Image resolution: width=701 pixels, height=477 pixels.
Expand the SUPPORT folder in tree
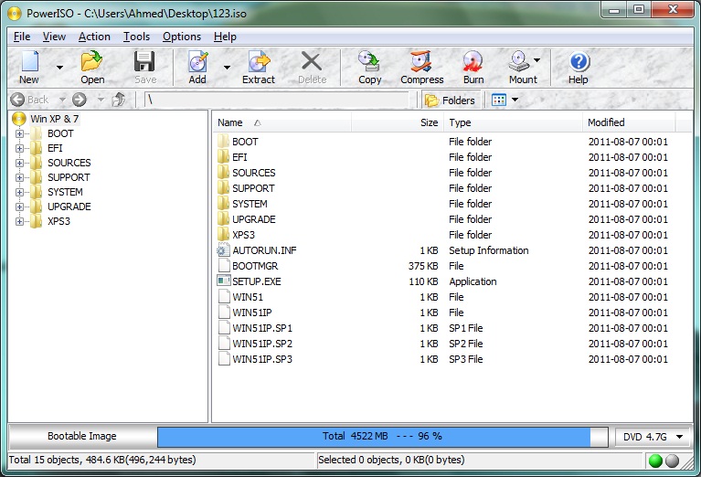click(19, 177)
